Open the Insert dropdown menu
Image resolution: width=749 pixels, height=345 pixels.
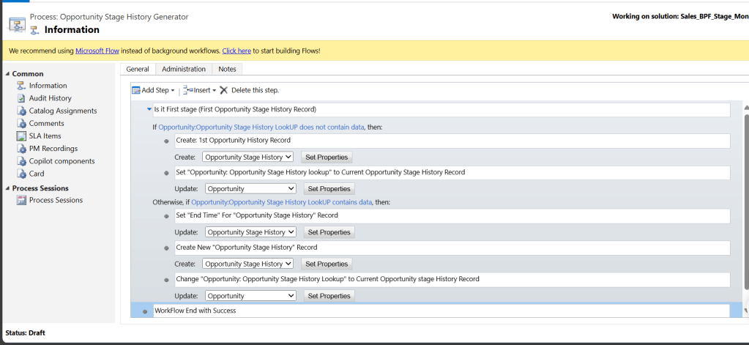214,90
